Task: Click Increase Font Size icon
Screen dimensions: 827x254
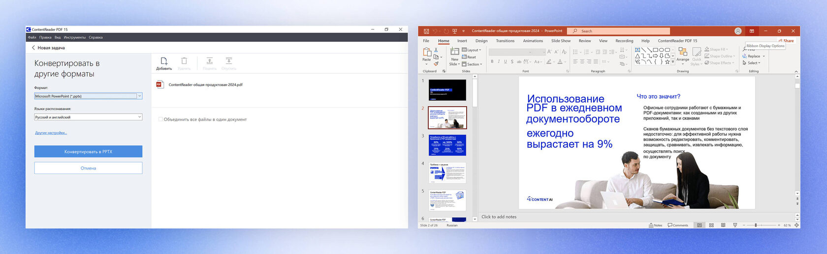Action: click(549, 52)
